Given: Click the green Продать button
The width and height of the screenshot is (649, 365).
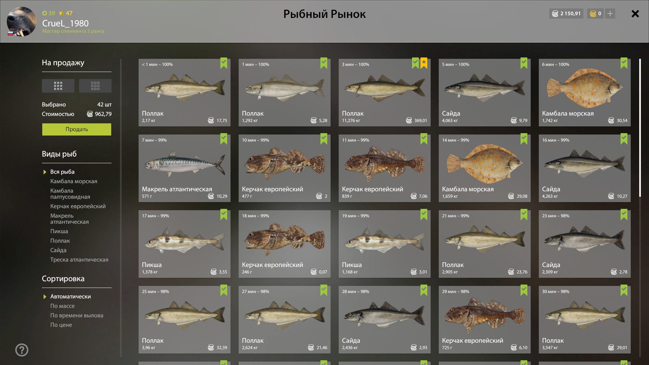Looking at the screenshot, I should 77,129.
